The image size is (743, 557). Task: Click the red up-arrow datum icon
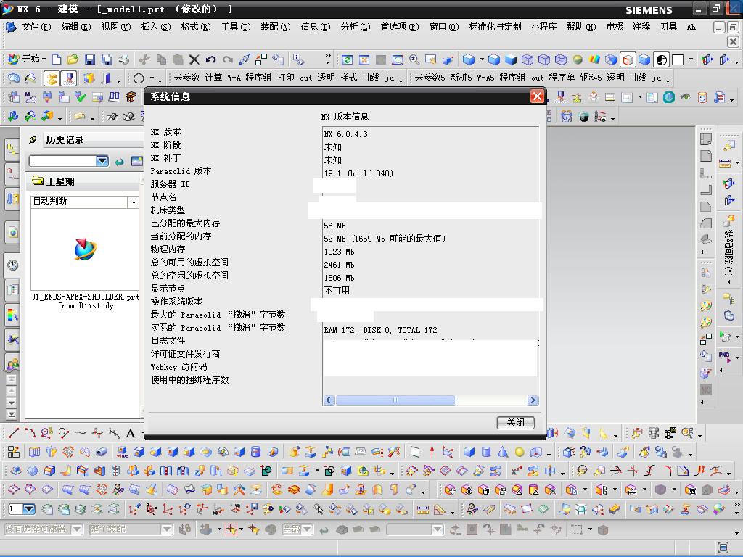click(x=432, y=452)
